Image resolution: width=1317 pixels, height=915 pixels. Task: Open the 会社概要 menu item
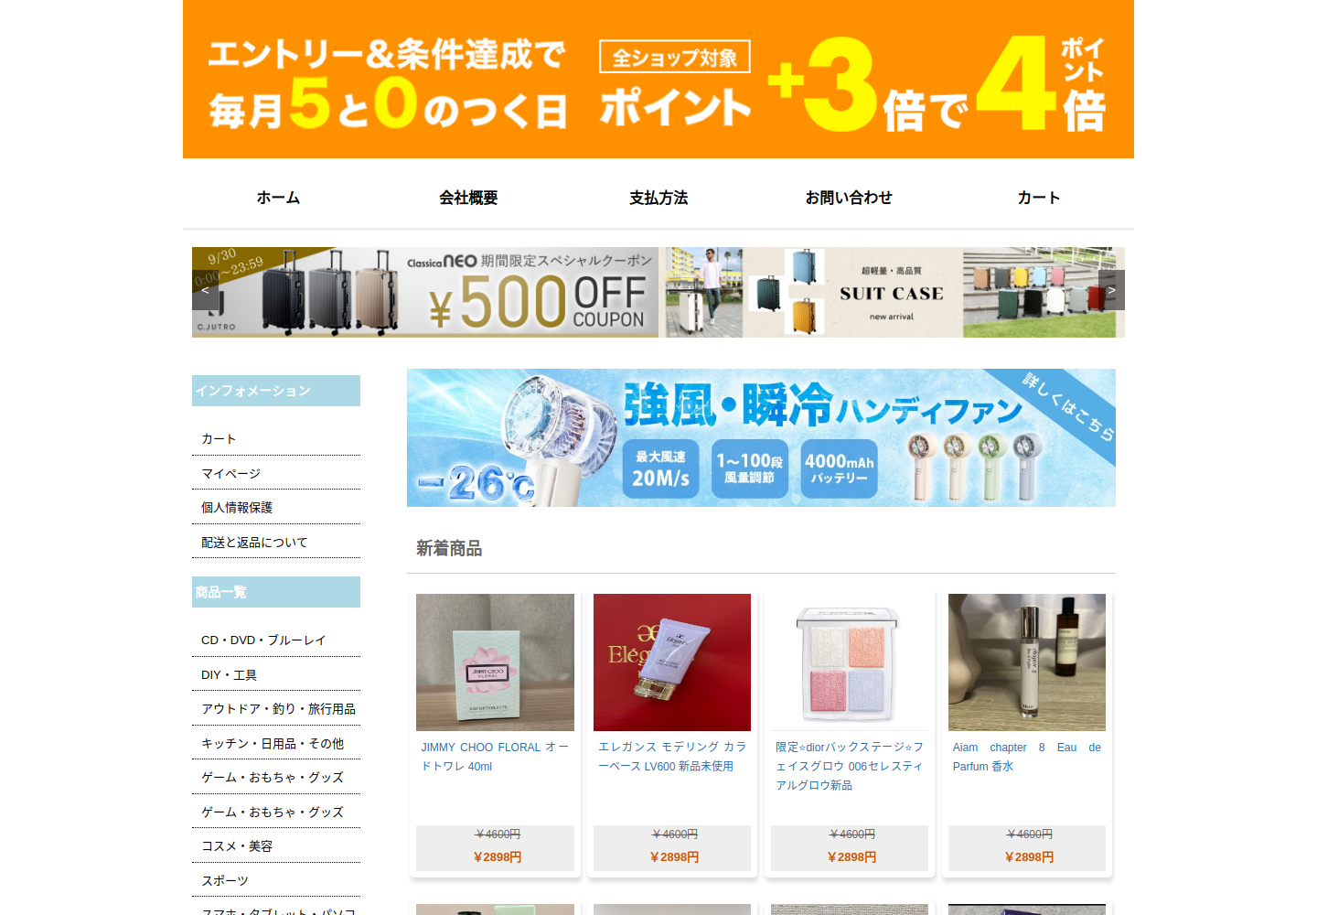tap(468, 198)
